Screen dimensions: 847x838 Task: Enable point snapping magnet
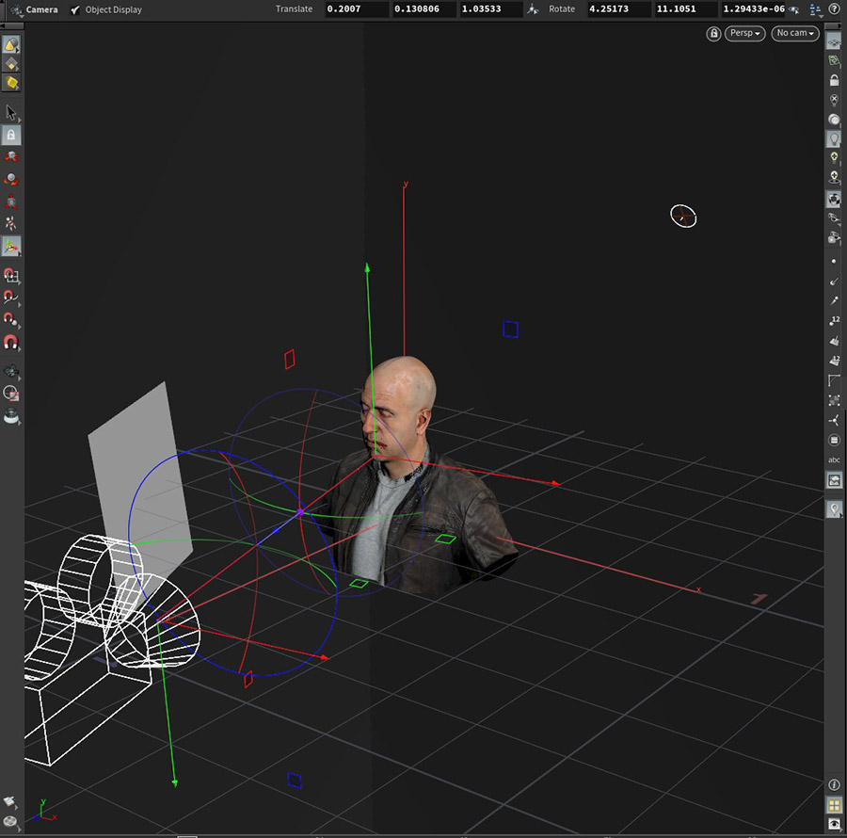pos(10,319)
